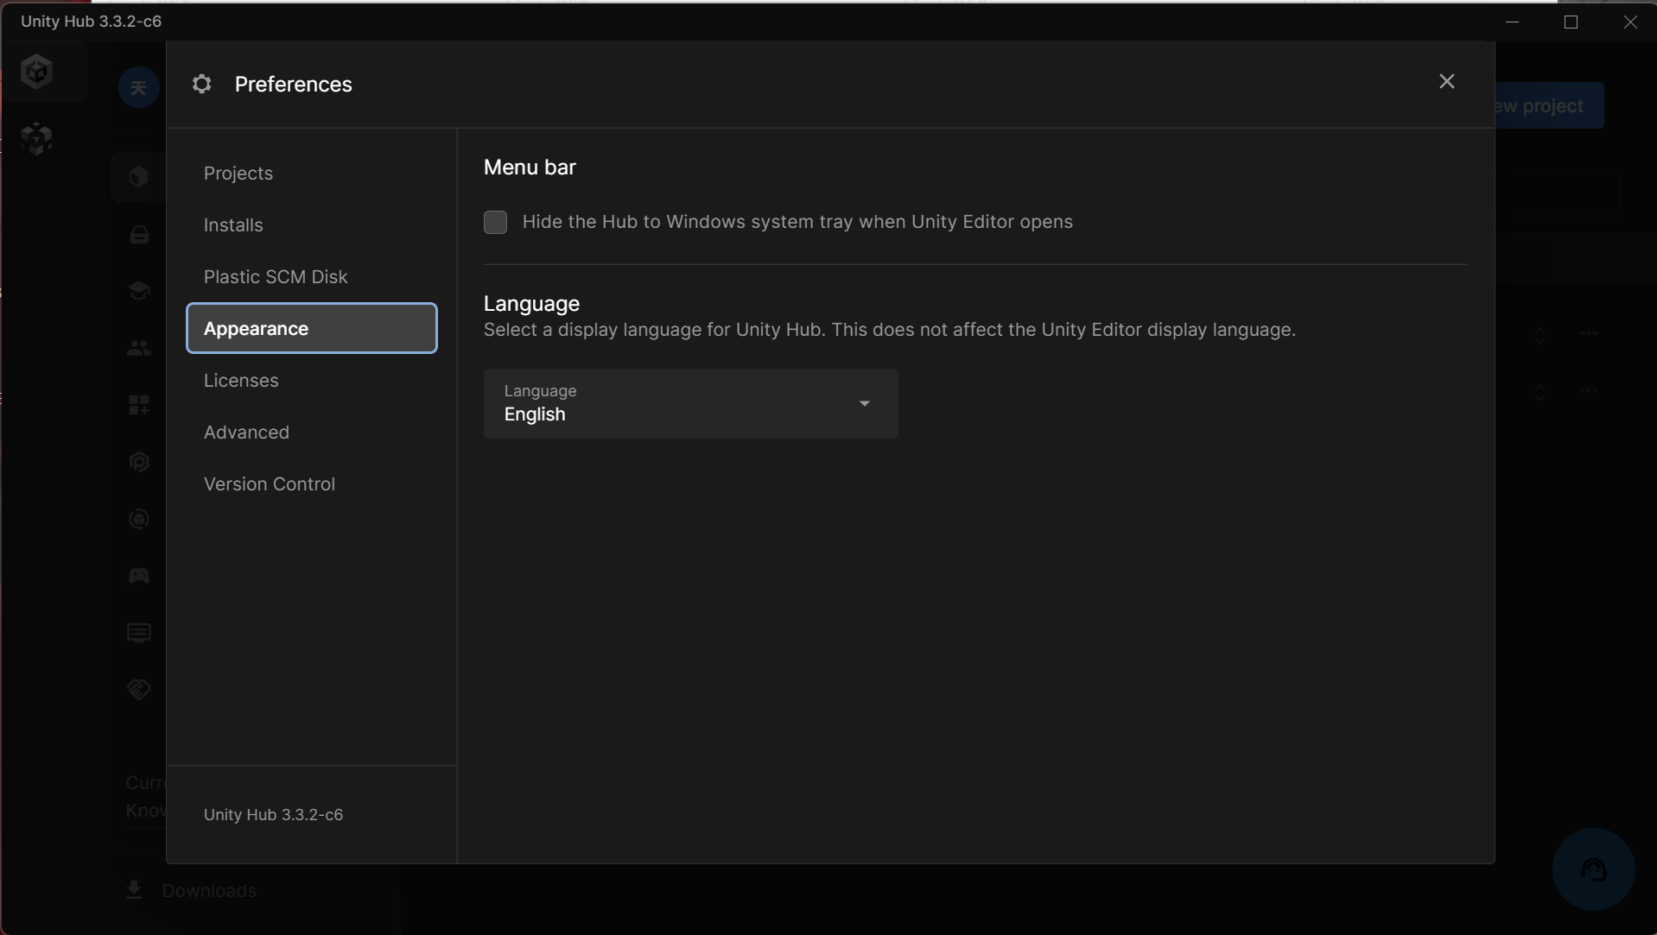1657x935 pixels.
Task: Select the Installs drive icon in sidebar
Action: (x=139, y=235)
